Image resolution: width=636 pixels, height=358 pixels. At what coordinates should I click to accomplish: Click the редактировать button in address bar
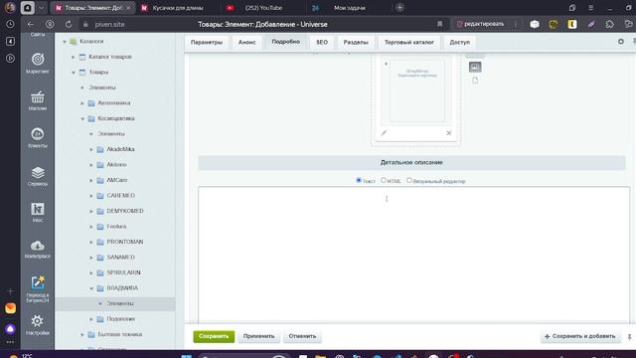tap(481, 24)
